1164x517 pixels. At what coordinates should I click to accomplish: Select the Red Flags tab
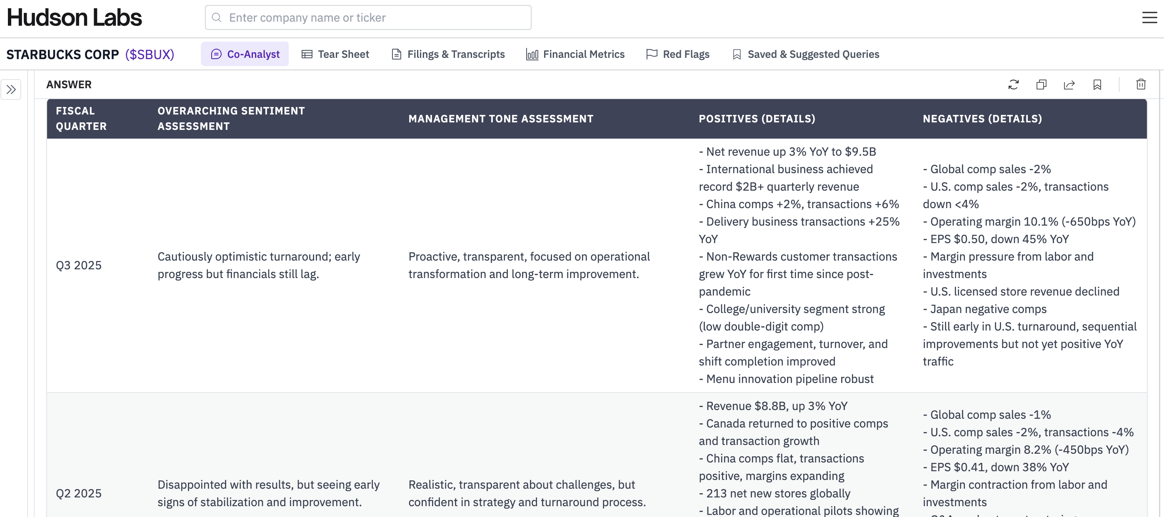point(678,54)
